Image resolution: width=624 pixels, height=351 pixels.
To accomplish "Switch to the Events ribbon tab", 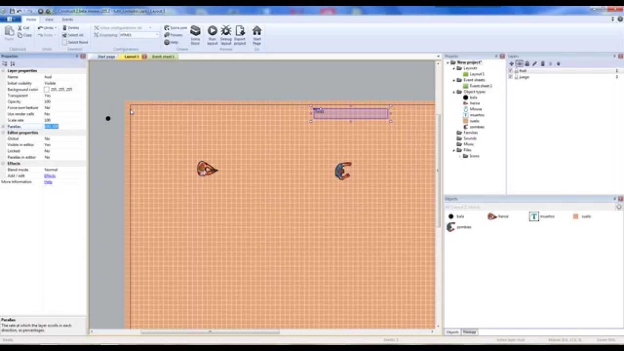I will tap(67, 19).
